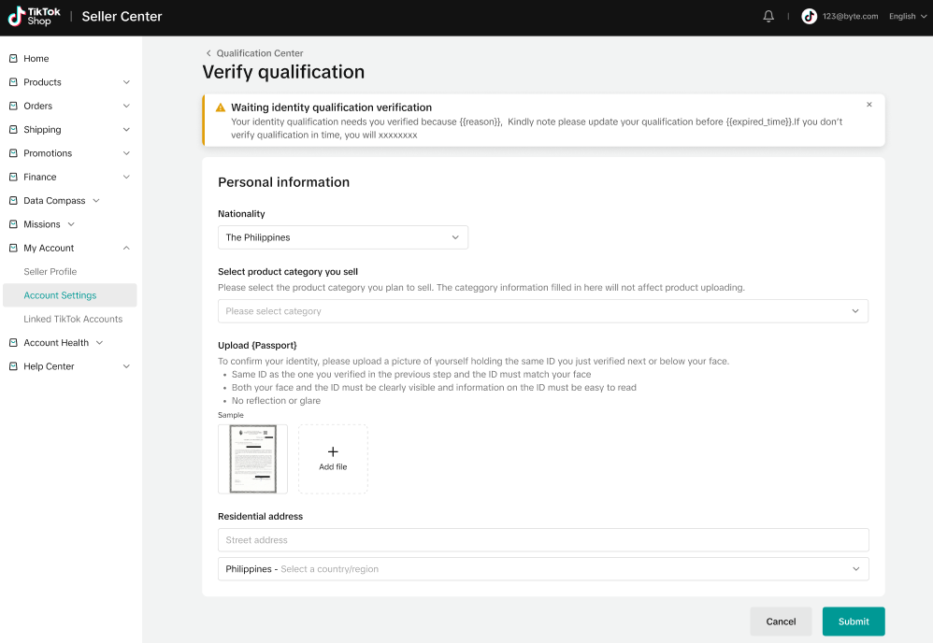The image size is (933, 643).
Task: Click the Data Compass sidebar icon
Action: click(13, 201)
